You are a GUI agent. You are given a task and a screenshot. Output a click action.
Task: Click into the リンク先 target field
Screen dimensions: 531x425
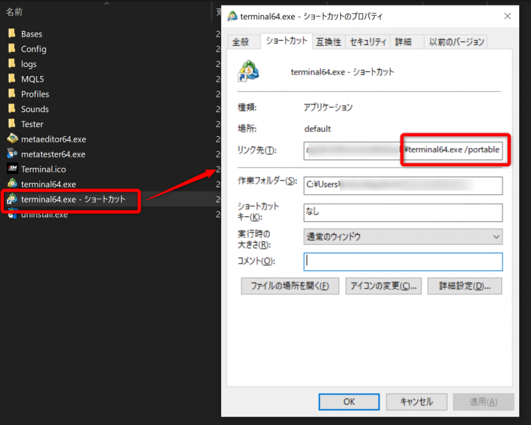[x=402, y=150]
